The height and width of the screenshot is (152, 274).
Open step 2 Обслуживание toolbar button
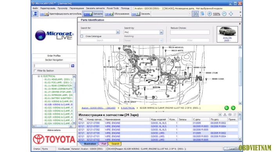click(117, 14)
